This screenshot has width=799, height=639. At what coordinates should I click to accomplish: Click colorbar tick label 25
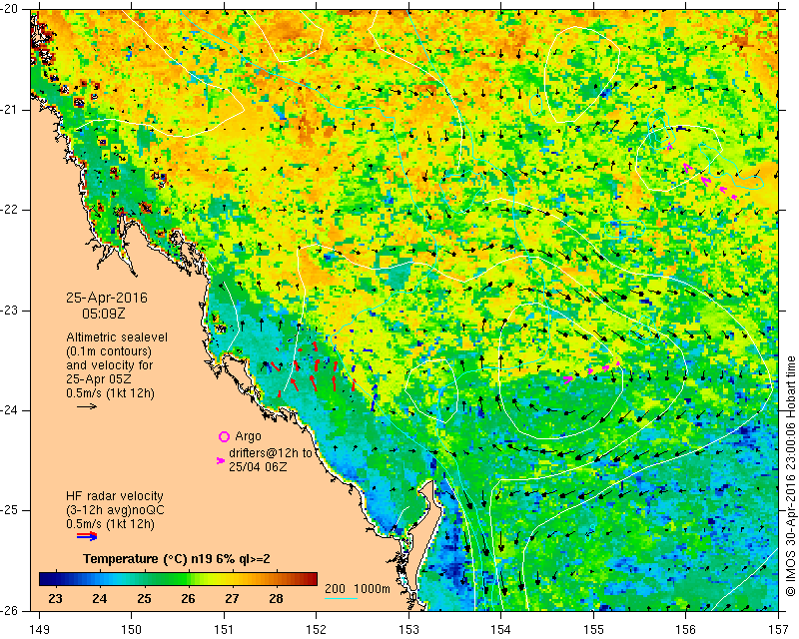coord(144,598)
